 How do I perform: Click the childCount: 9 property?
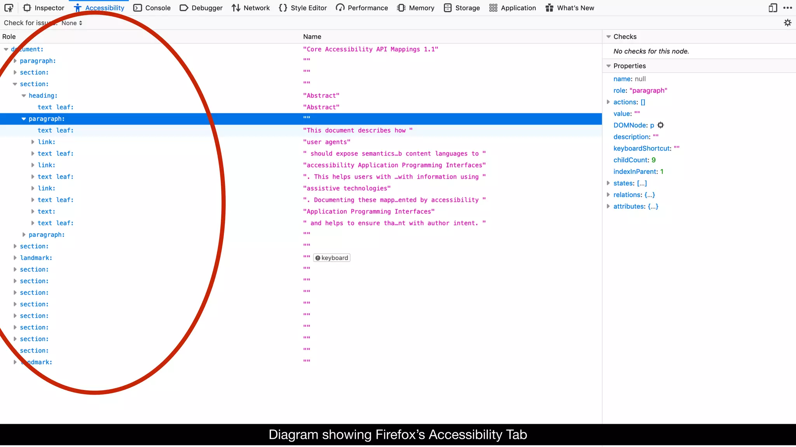(x=634, y=160)
